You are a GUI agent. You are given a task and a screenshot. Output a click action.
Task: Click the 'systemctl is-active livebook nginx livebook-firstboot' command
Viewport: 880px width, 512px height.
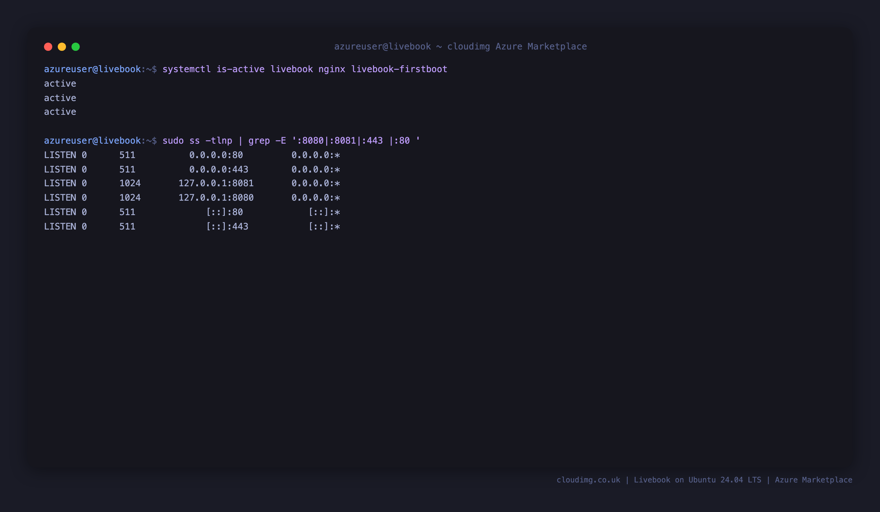pos(305,69)
